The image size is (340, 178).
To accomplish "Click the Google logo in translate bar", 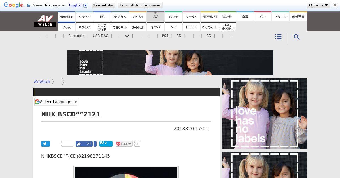I will click(x=13, y=5).
